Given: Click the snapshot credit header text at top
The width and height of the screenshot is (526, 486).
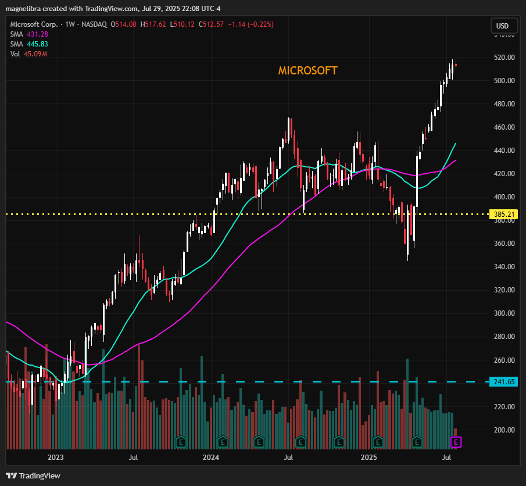Looking at the screenshot, I should (113, 9).
